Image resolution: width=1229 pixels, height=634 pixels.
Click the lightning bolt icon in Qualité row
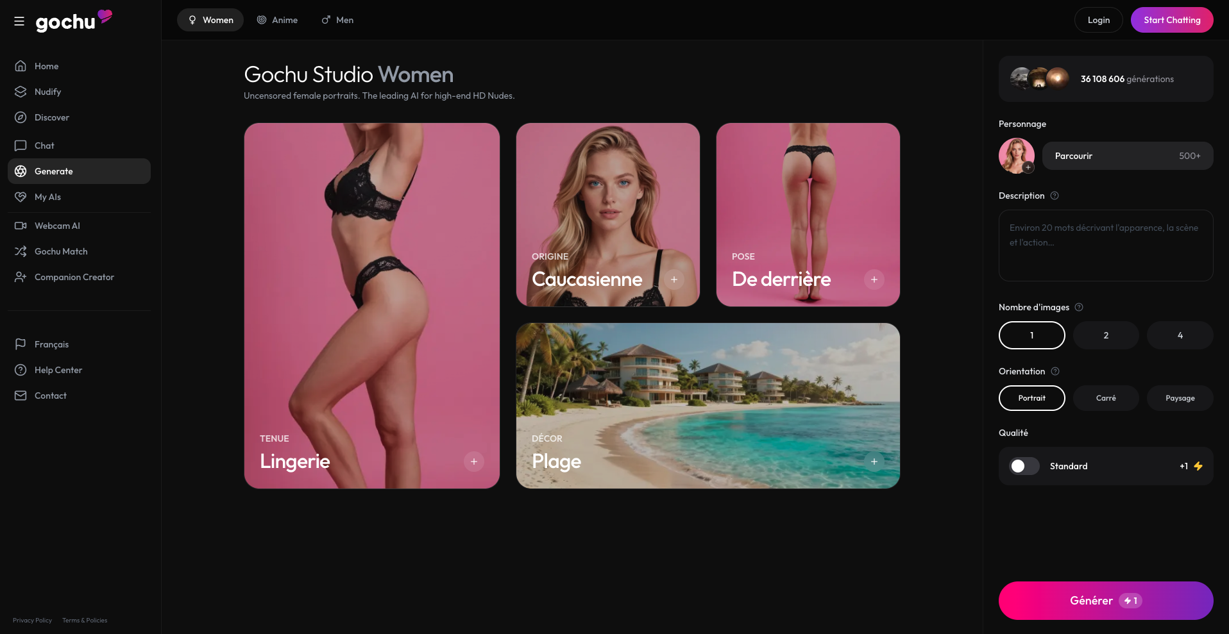click(1198, 466)
